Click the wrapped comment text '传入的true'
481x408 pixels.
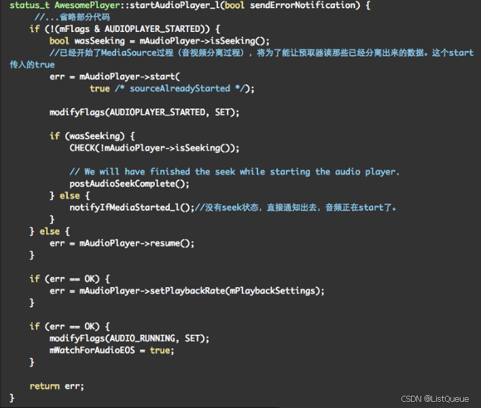32,64
